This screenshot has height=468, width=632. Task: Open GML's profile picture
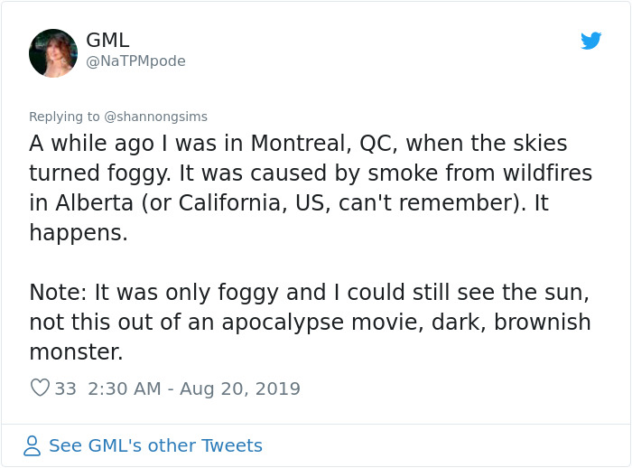(x=53, y=53)
